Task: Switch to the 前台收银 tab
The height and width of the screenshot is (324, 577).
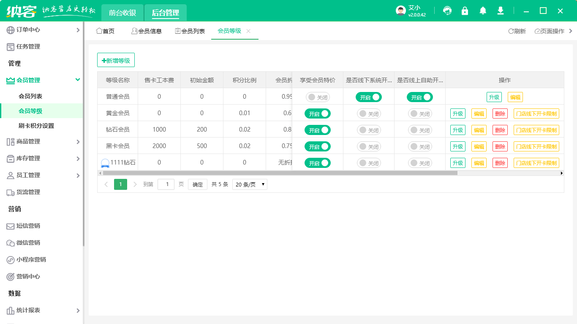Action: point(122,13)
